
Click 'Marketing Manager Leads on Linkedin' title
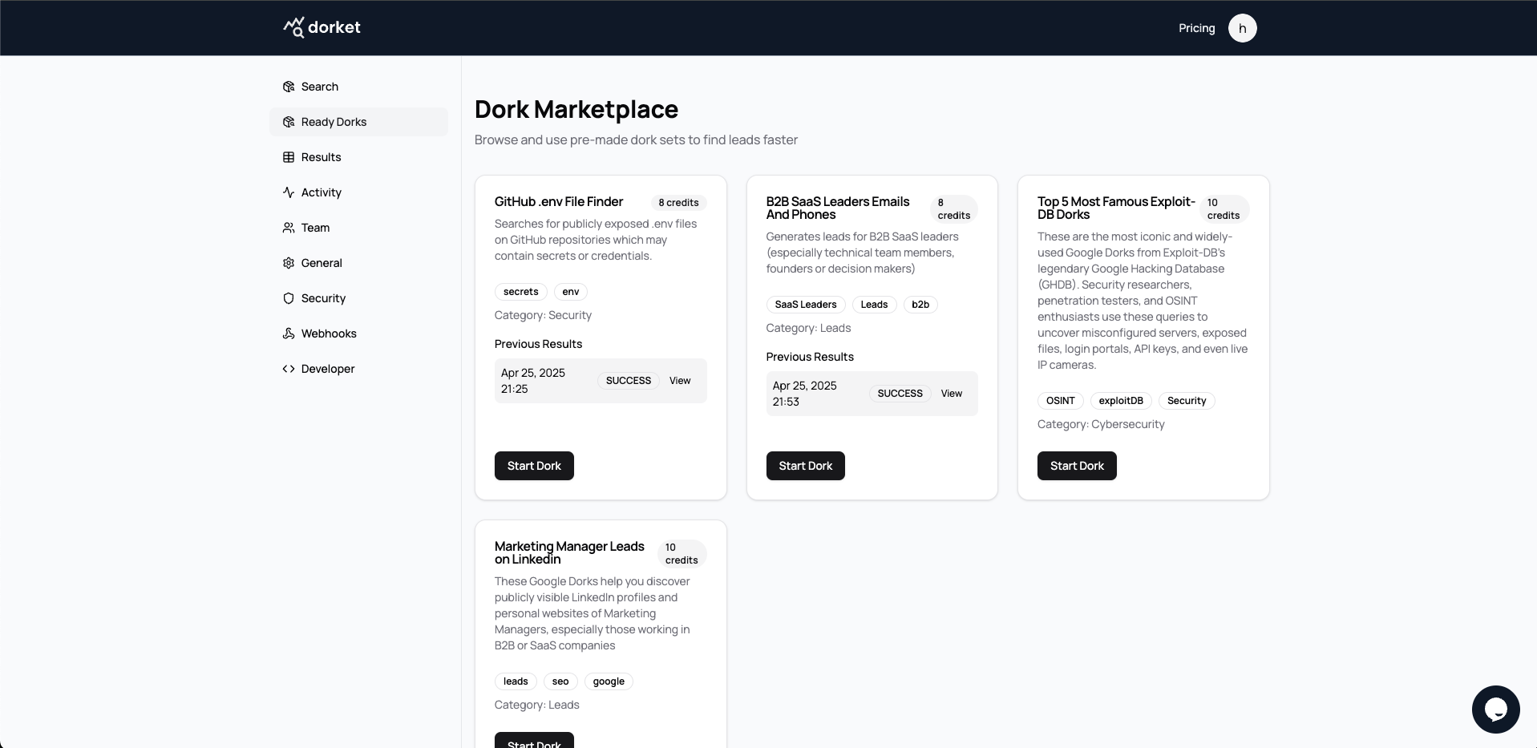coord(569,553)
